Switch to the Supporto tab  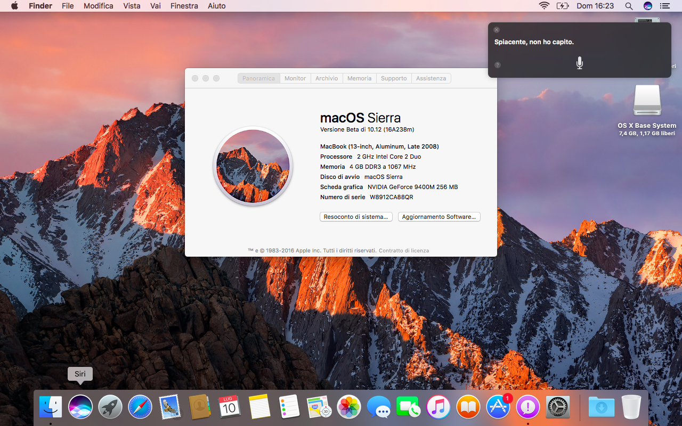pos(394,78)
